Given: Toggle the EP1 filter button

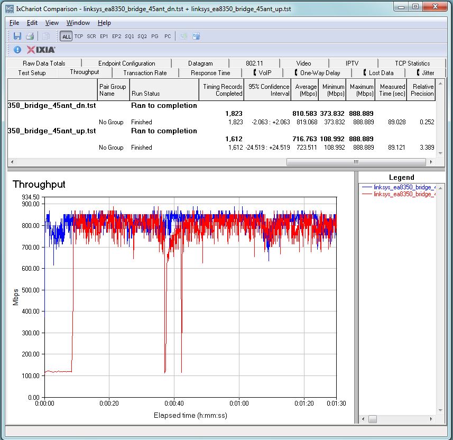Looking at the screenshot, I should coord(104,36).
